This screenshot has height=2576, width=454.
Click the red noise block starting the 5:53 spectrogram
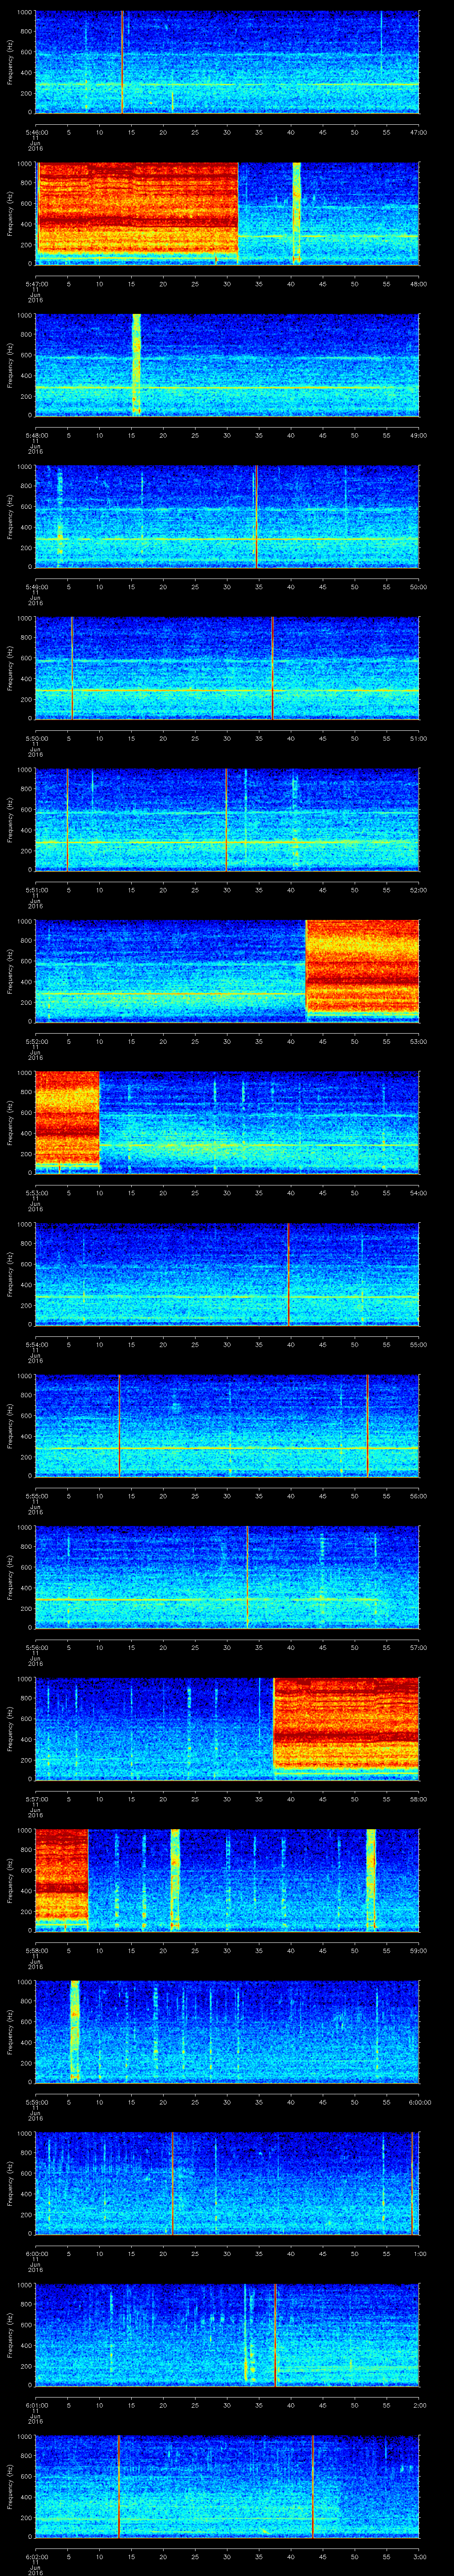click(67, 1121)
